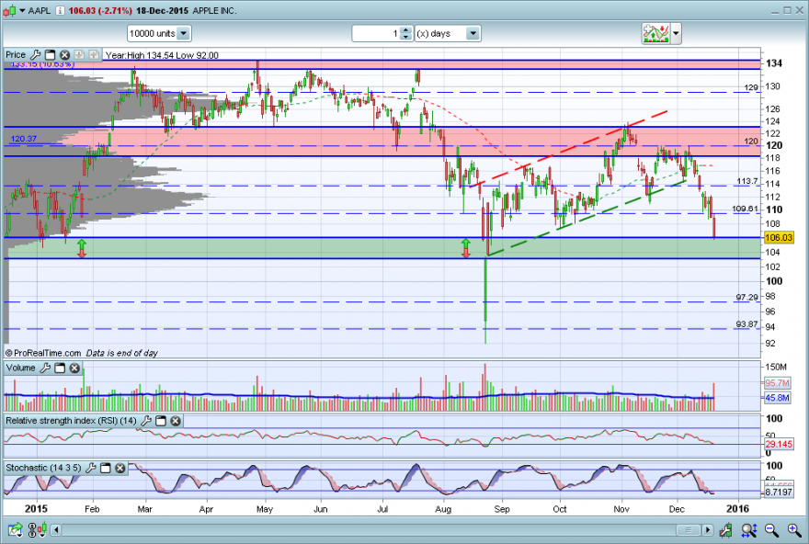Viewport: 809px width, 544px height.
Task: Click the AAPL ticker symbol
Action: 40,10
